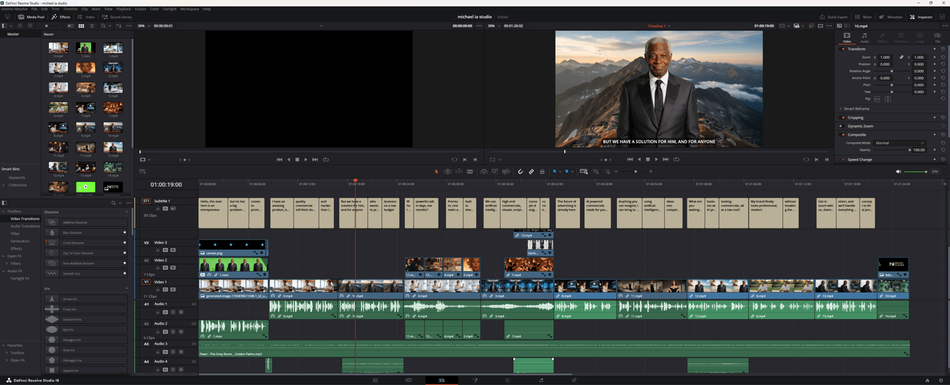Click the Opacity value field
The height and width of the screenshot is (385, 950).
tap(918, 150)
